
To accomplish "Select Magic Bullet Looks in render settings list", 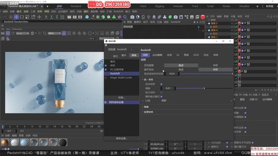I will [x=121, y=78].
